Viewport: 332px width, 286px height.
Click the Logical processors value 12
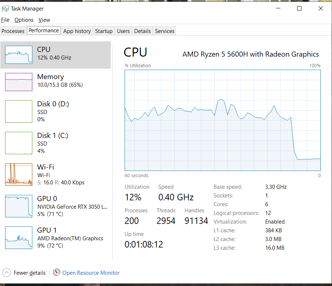pyautogui.click(x=268, y=213)
